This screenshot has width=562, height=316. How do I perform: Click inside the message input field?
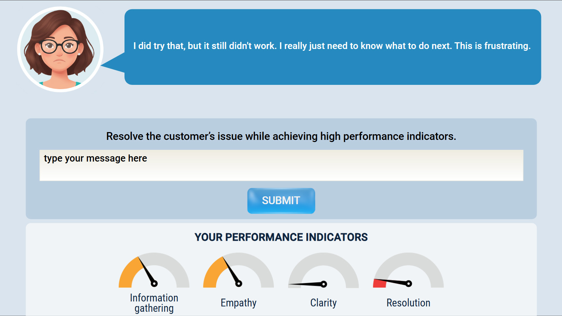pyautogui.click(x=281, y=165)
